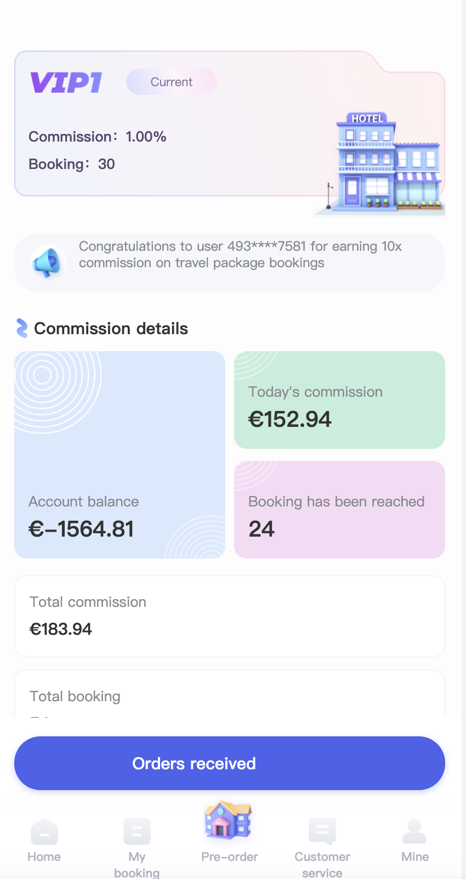Tap the Mine profile icon
The height and width of the screenshot is (879, 466).
pos(414,831)
